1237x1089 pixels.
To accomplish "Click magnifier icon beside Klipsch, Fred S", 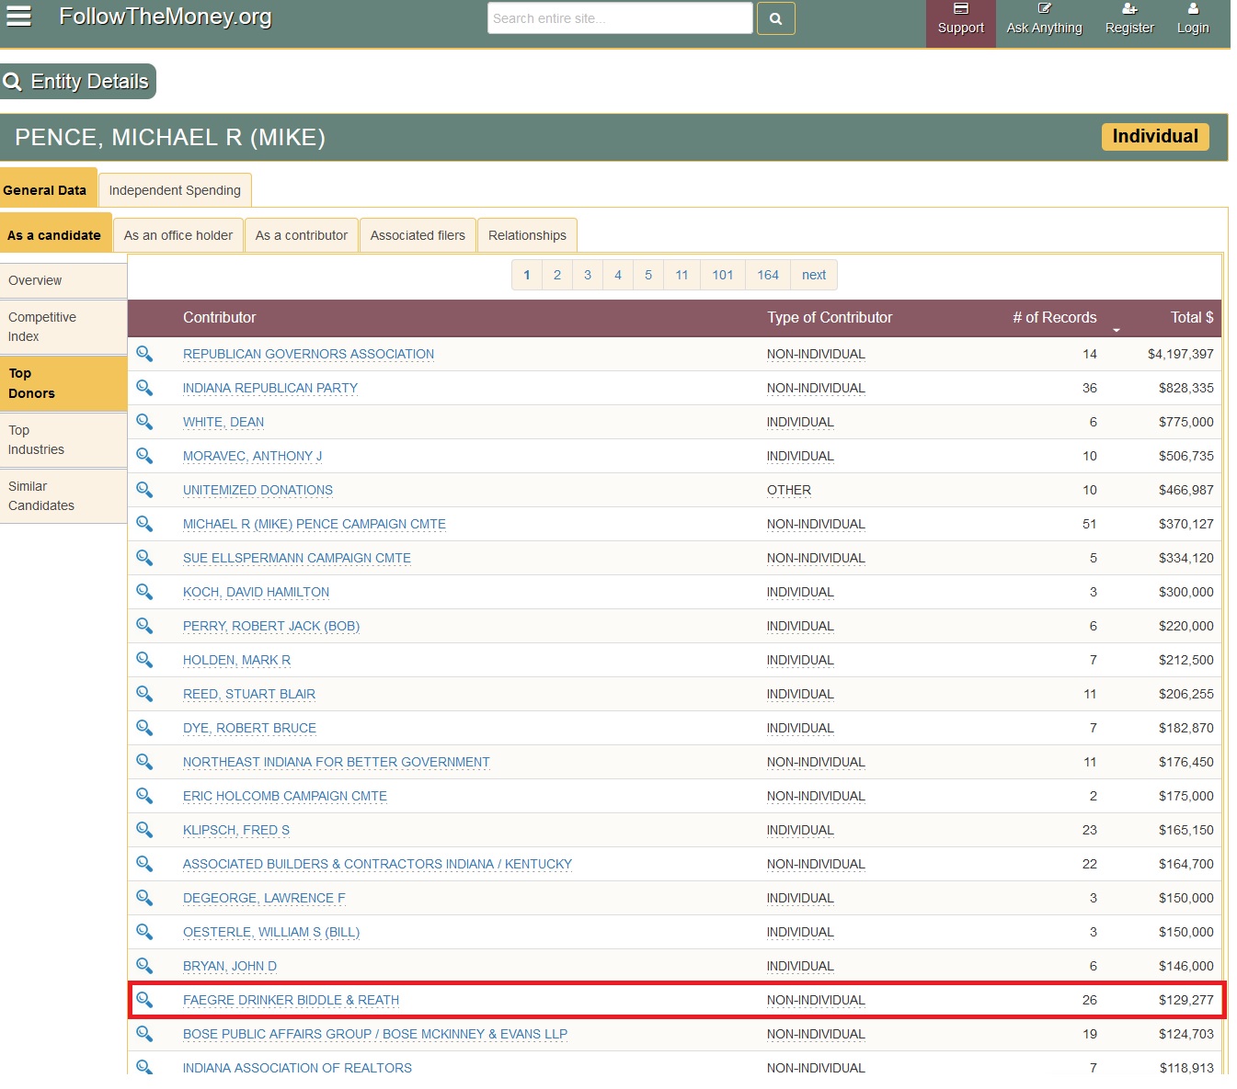I will [x=144, y=830].
